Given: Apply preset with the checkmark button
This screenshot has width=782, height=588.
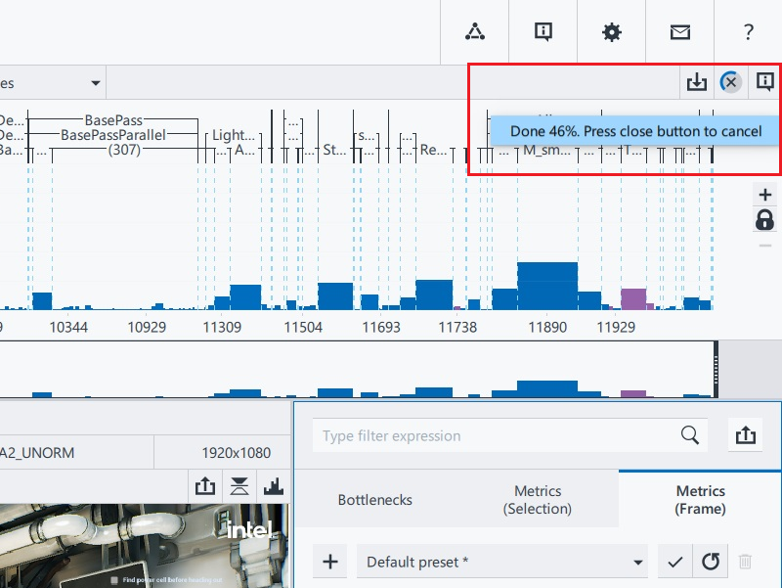Looking at the screenshot, I should pos(674,562).
